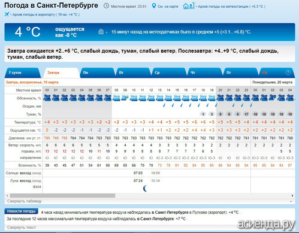Viewport: 299px width, 233px height.
Task: Click the 4 °C current temperature
Action: point(28,32)
